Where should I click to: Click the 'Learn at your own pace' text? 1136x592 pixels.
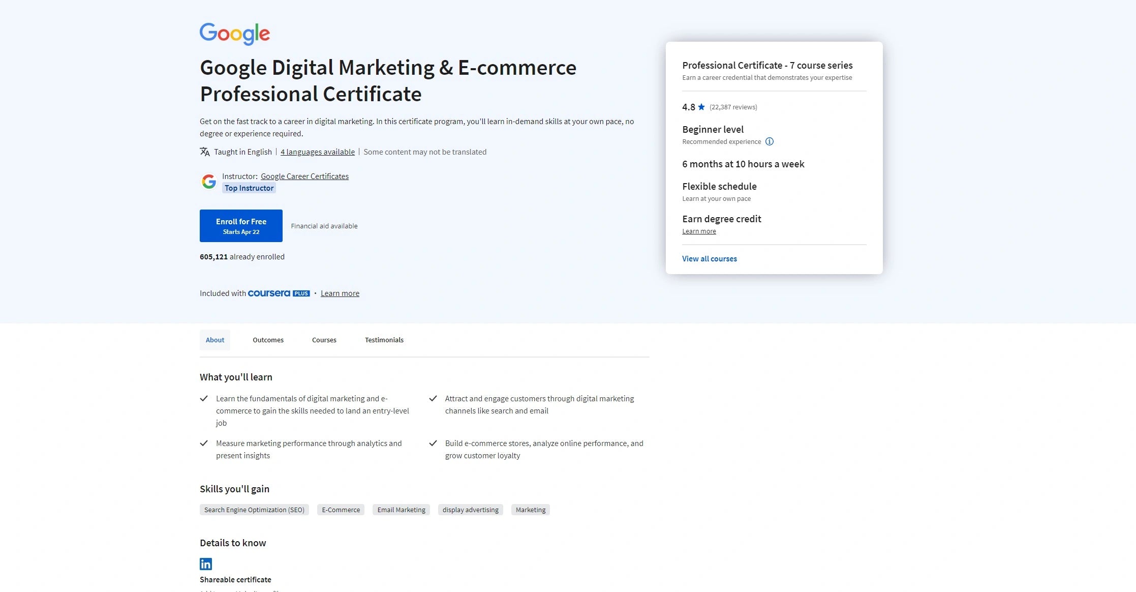pyautogui.click(x=716, y=199)
